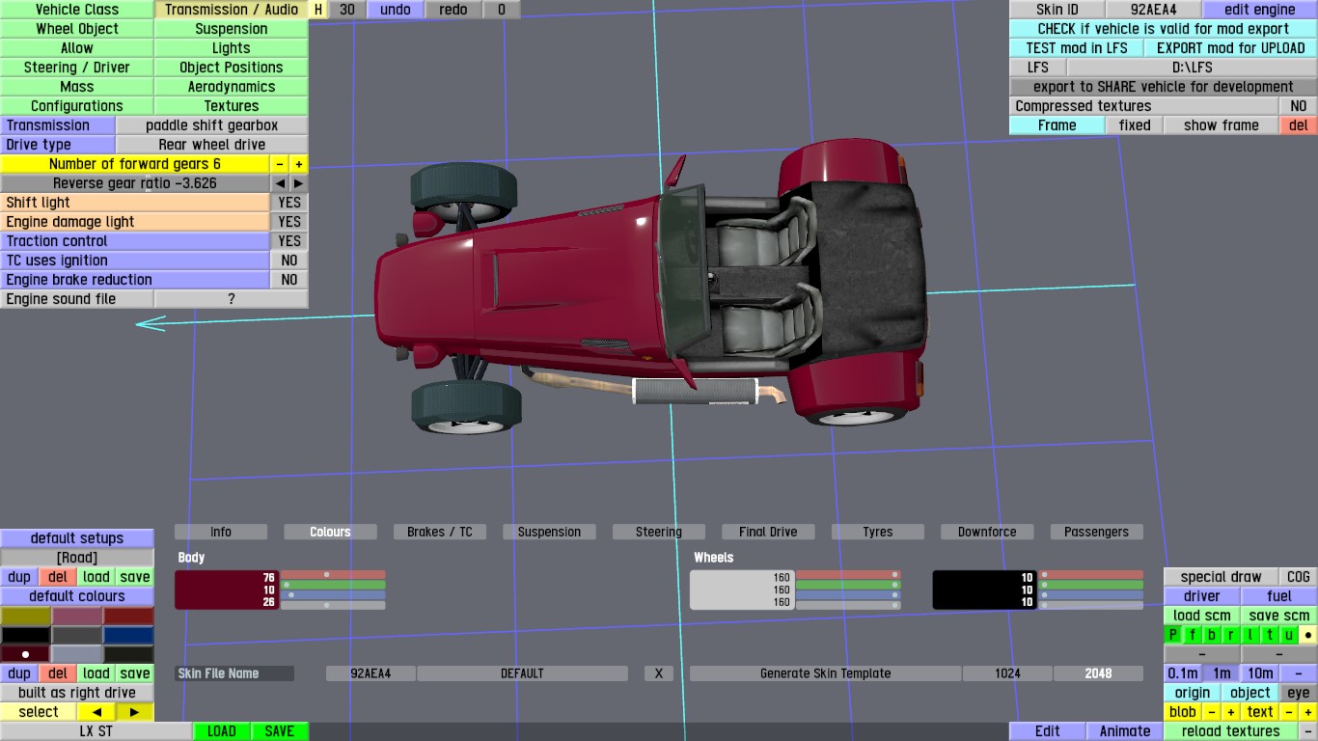This screenshot has width=1318, height=741.
Task: Toggle Compressed textures NO option
Action: click(x=1298, y=106)
